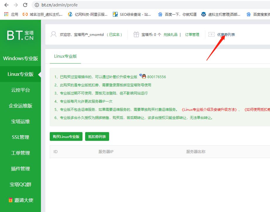270x212 pixels.
Task: Click the 宝塔币: 0 个 balance text
Action: (151, 35)
